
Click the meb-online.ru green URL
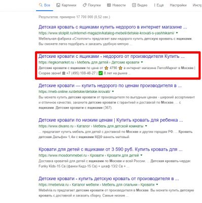coord(75,92)
